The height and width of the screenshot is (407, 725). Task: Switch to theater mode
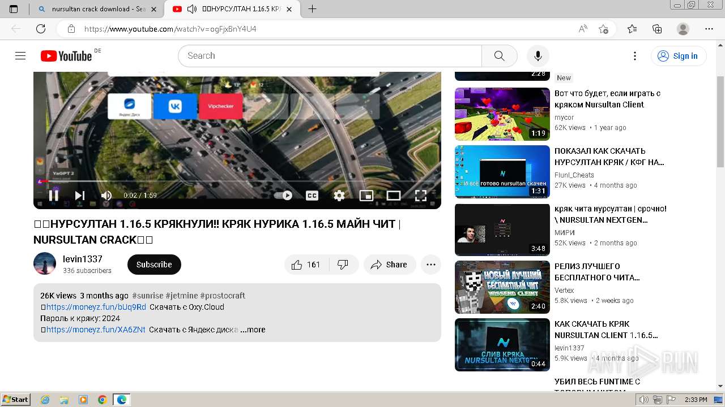[394, 196]
